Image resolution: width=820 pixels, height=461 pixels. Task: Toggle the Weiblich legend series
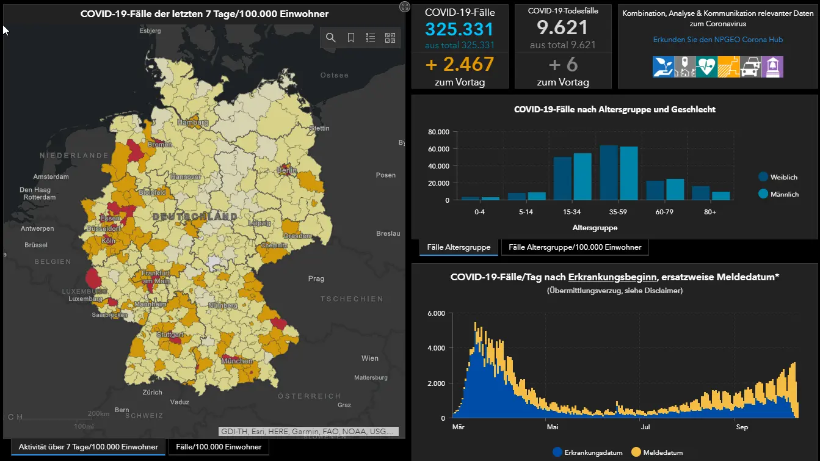point(778,177)
